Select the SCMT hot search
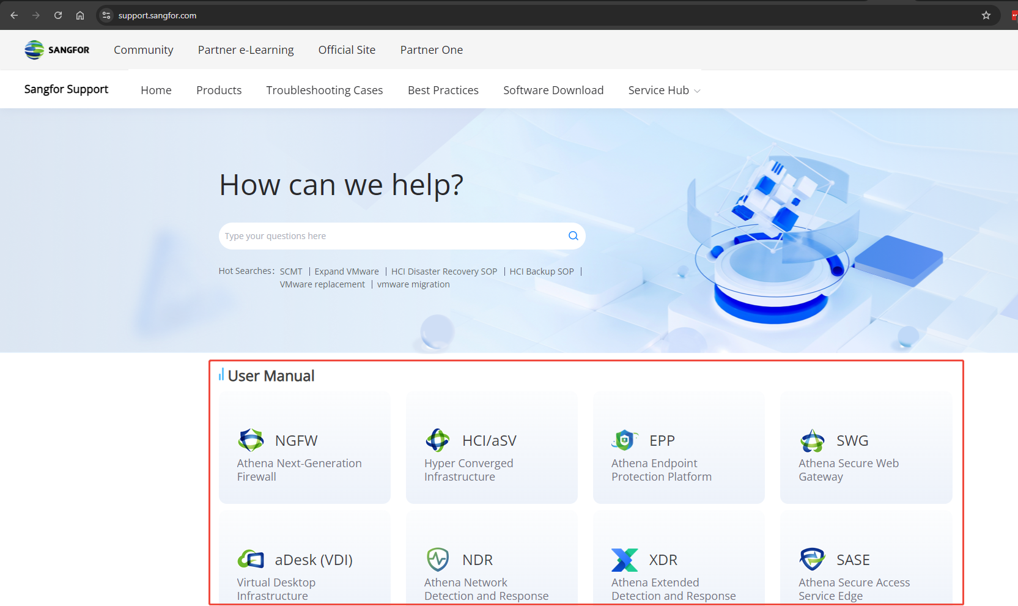The height and width of the screenshot is (606, 1018). click(x=291, y=272)
